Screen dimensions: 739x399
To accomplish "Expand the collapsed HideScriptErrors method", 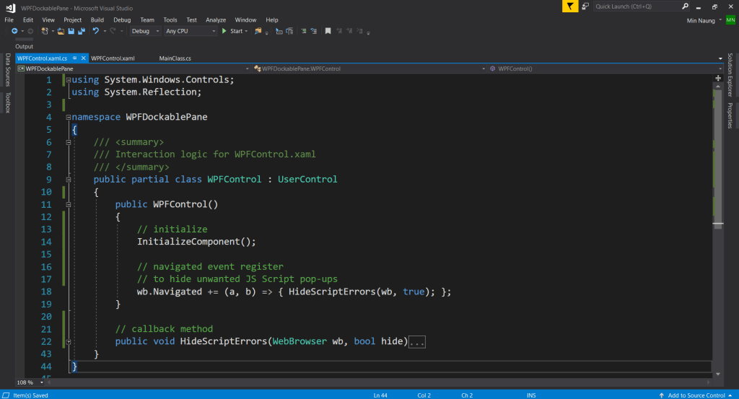I will (67, 341).
